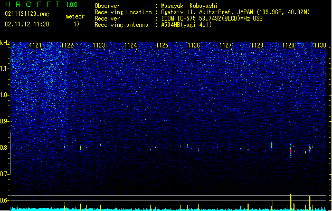Click the HROFFT 1.0.0 title text
The height and width of the screenshot is (211, 332).
pyautogui.click(x=41, y=4)
